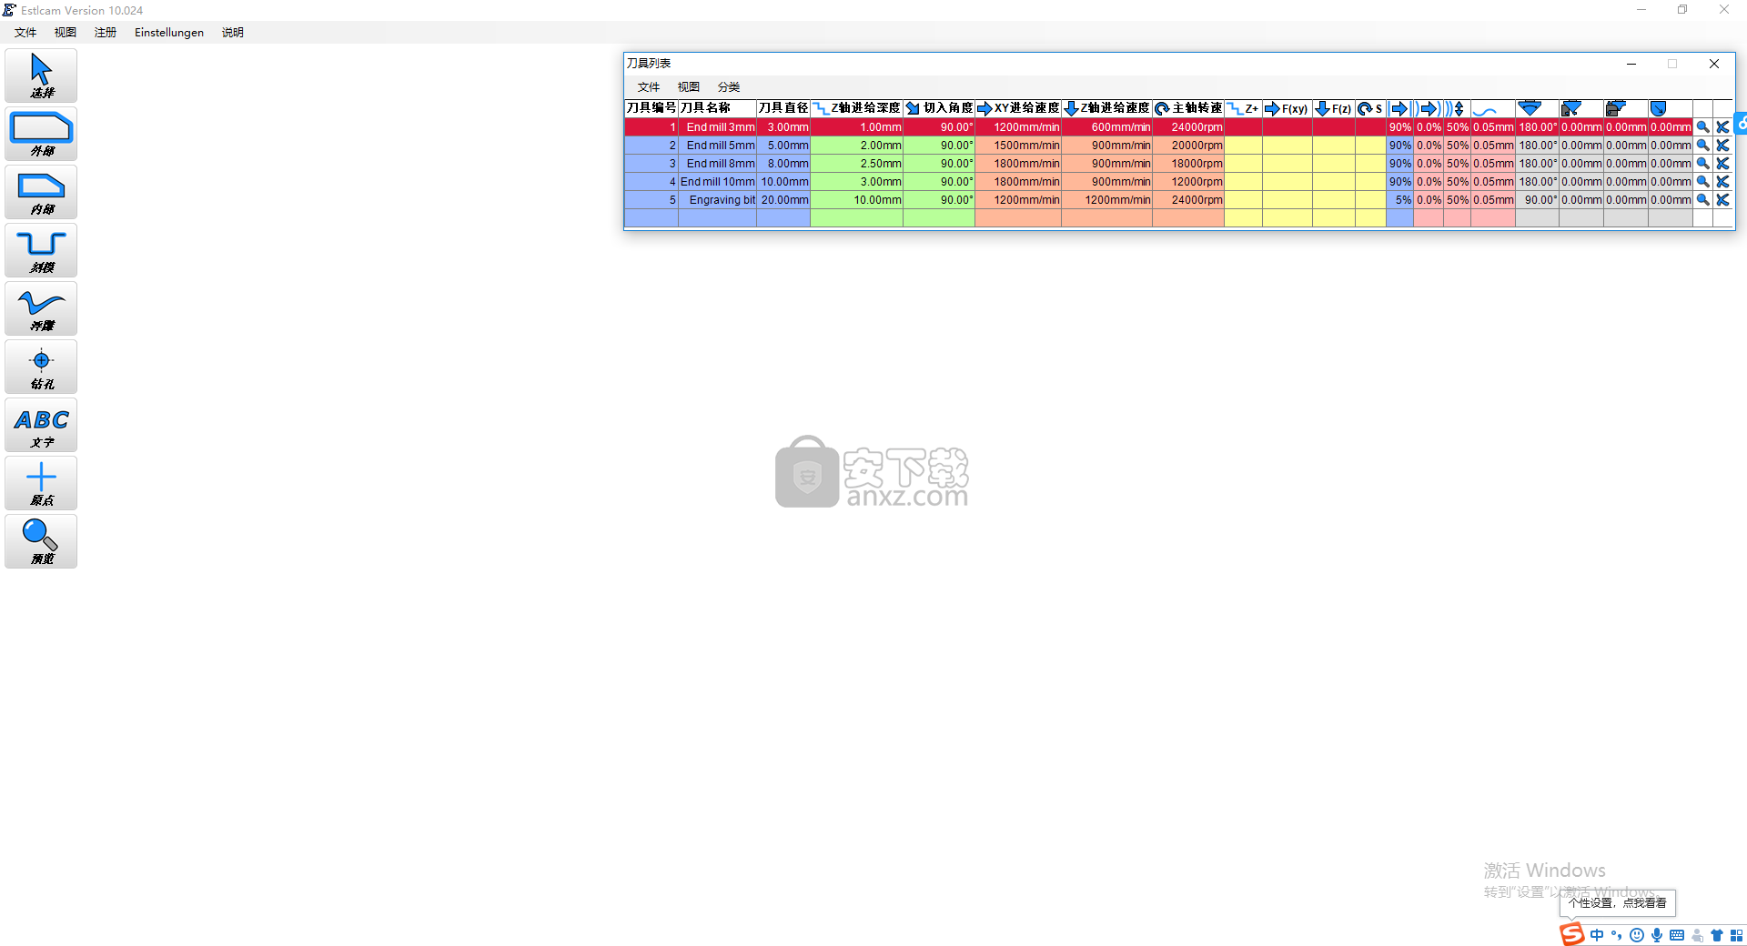The image size is (1747, 946).
Task: Click the Z轴进给深度 column header
Action: pos(856,108)
